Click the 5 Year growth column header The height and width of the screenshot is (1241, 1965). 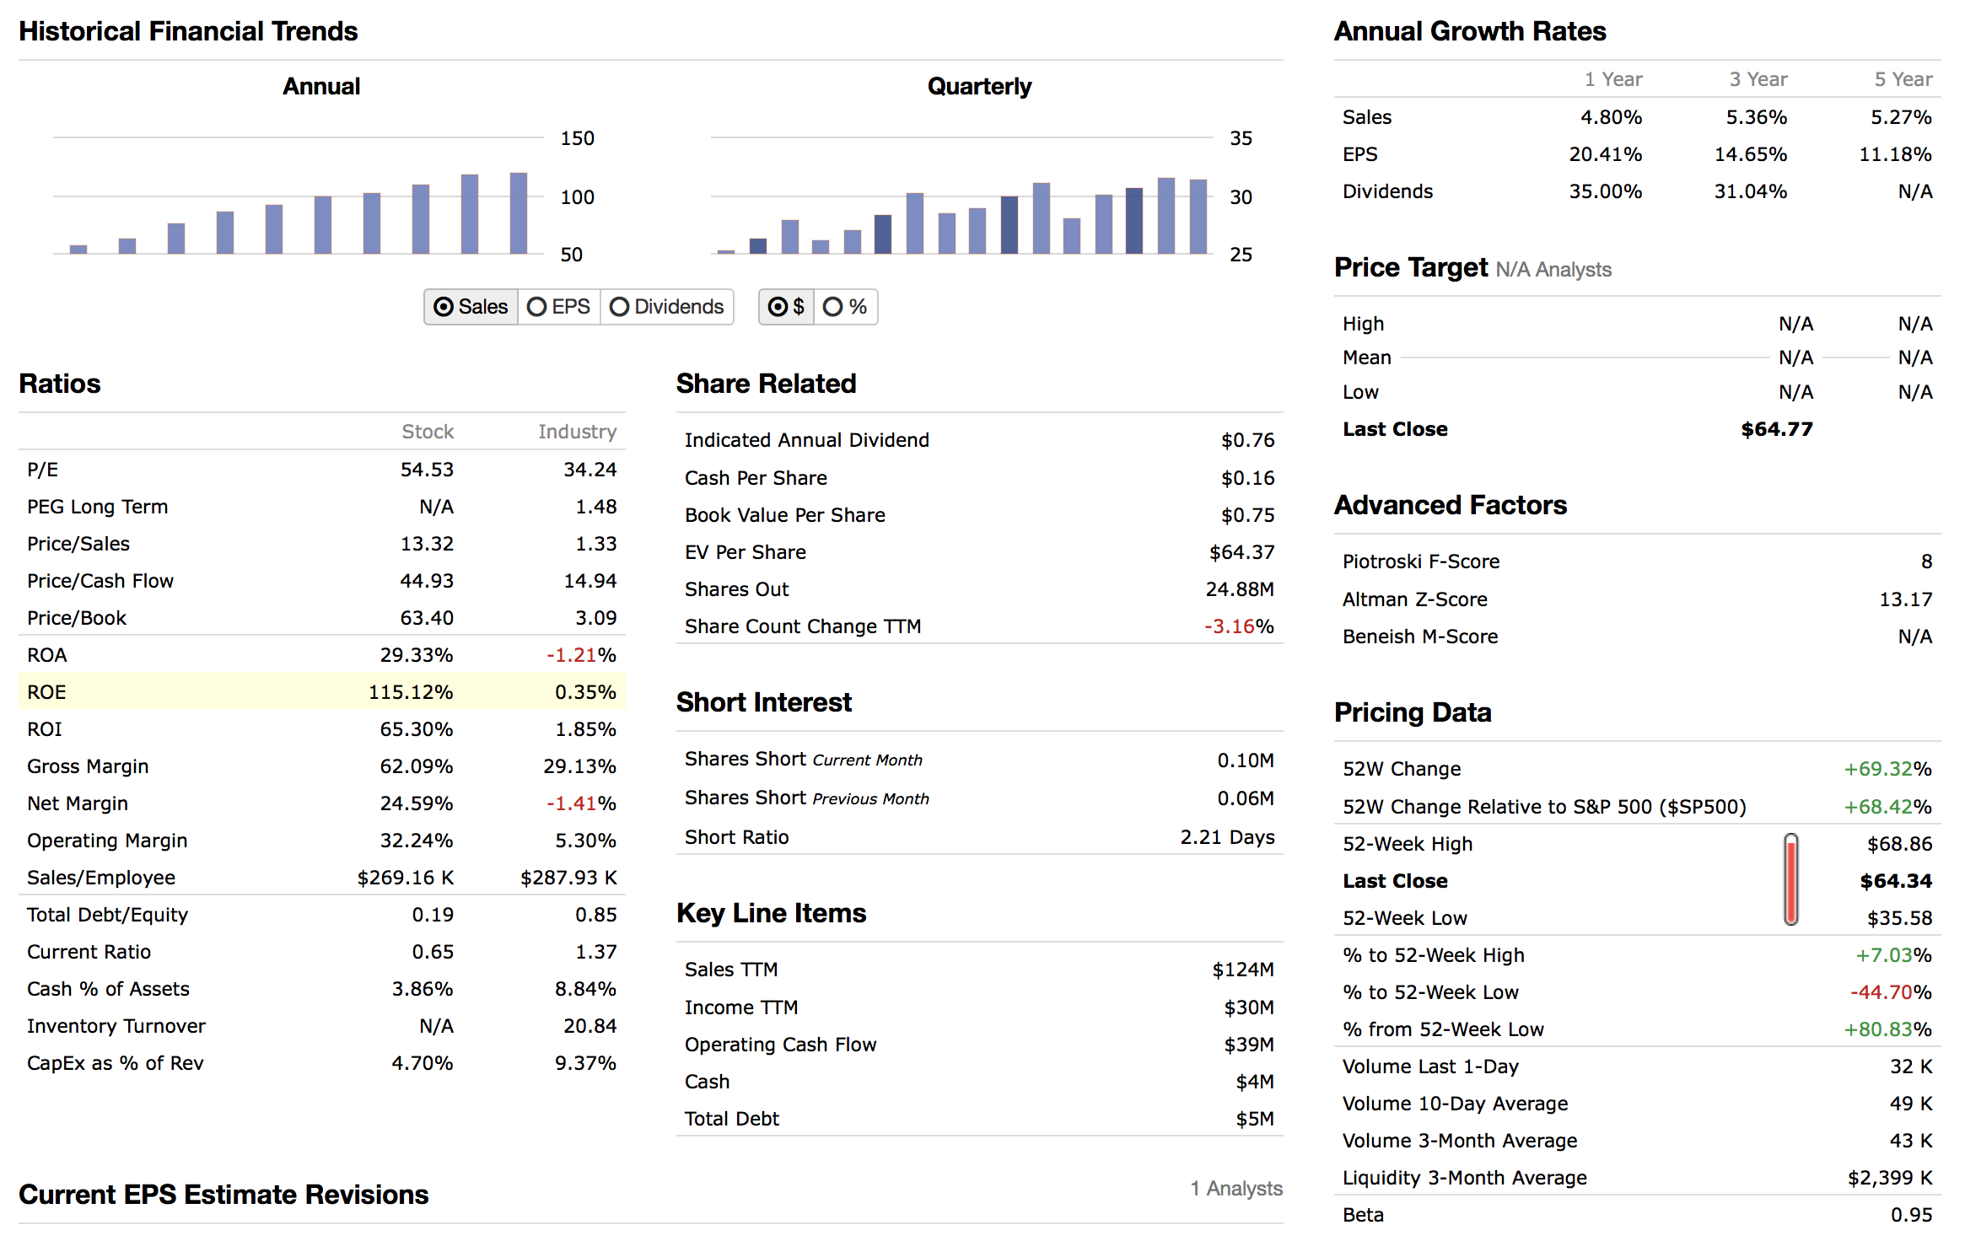tap(1903, 79)
